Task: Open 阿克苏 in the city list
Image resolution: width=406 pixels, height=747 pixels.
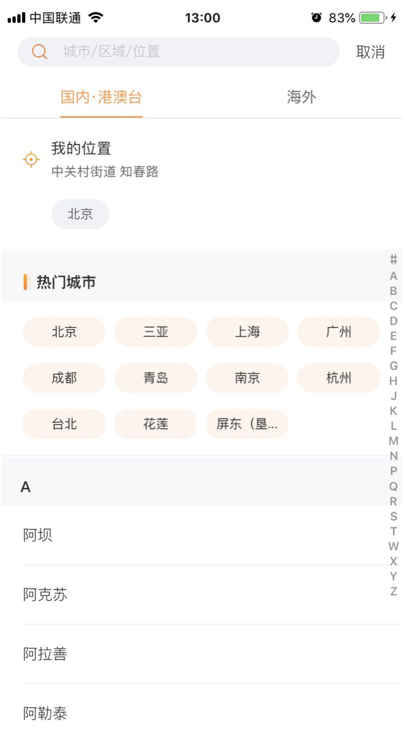Action: pyautogui.click(x=45, y=595)
